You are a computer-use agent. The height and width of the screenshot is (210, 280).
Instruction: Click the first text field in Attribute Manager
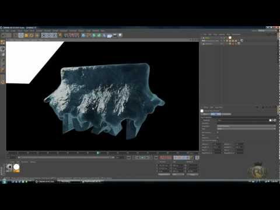243,120
